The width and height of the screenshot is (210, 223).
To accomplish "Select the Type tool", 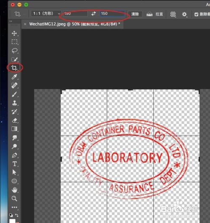I will (15, 164).
